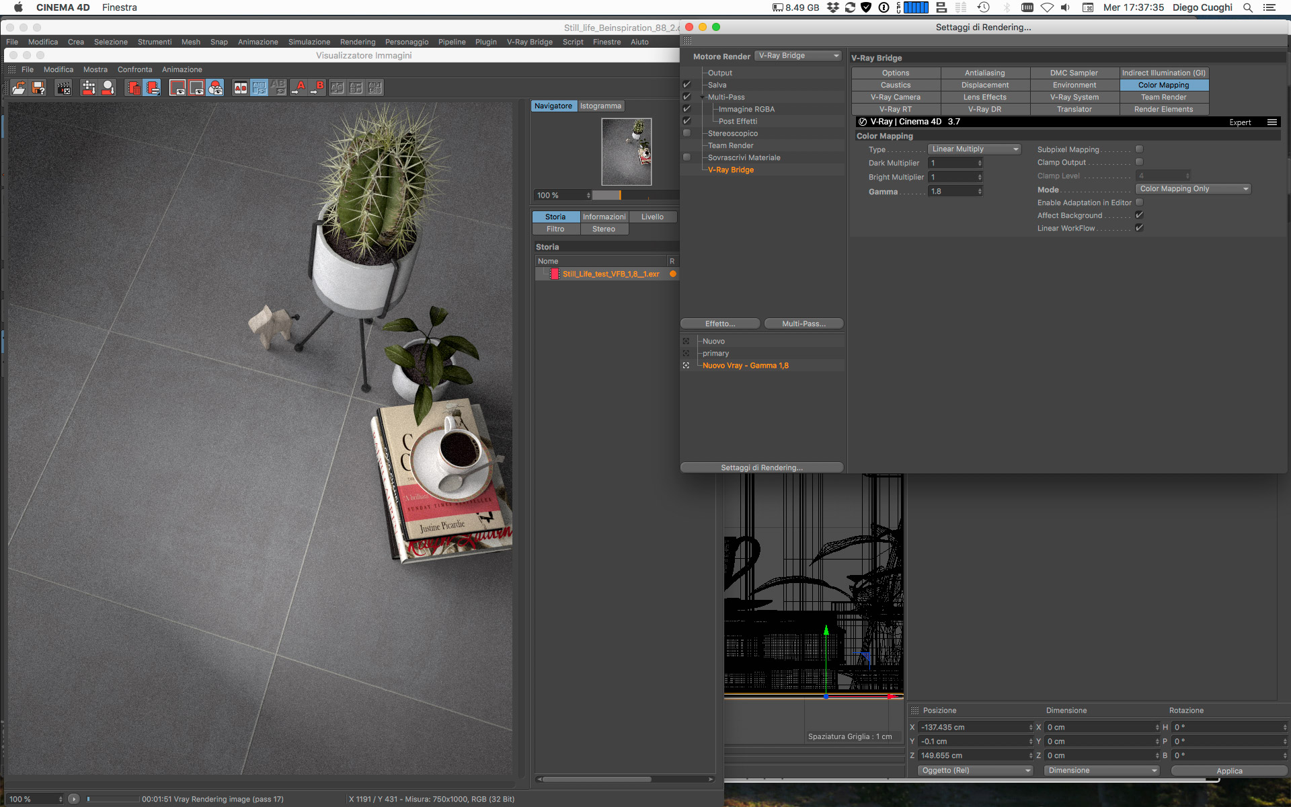This screenshot has height=807, width=1291.
Task: Collapse the Multi-Pass tree node
Action: pos(703,97)
